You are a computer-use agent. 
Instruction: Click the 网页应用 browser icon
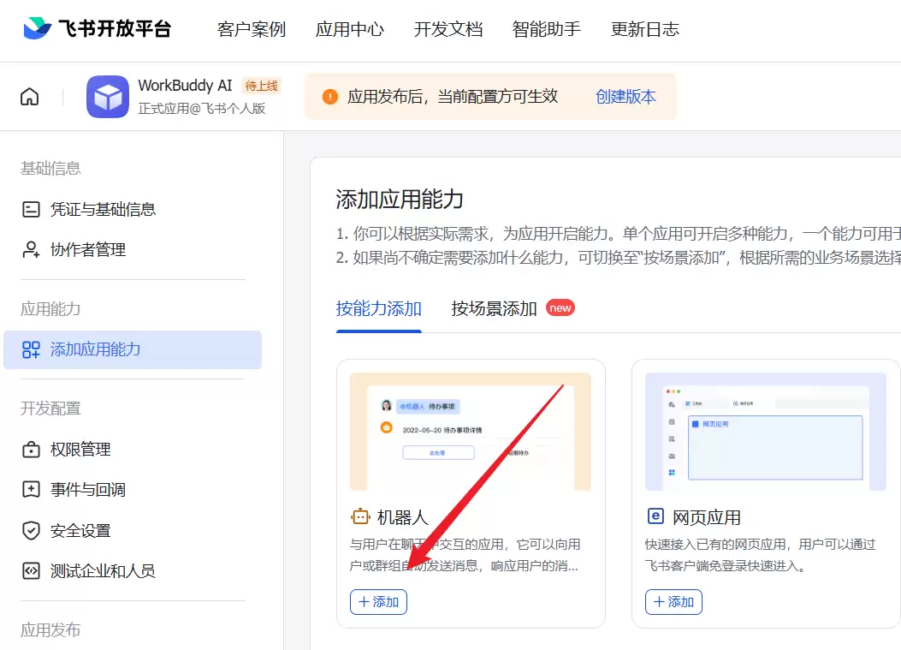655,516
